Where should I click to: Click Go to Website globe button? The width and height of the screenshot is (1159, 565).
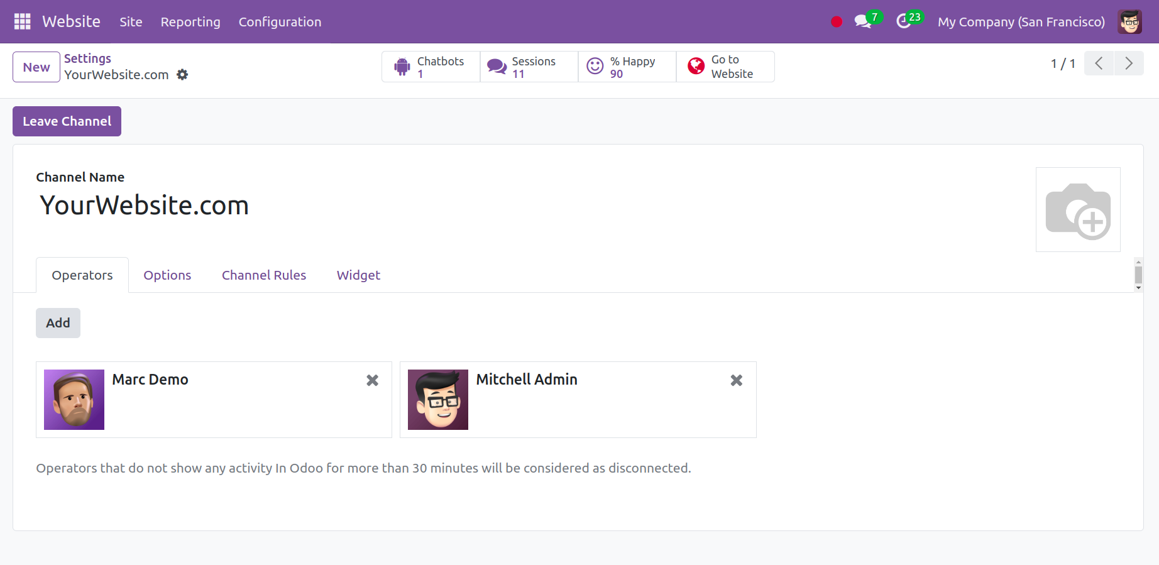(725, 67)
